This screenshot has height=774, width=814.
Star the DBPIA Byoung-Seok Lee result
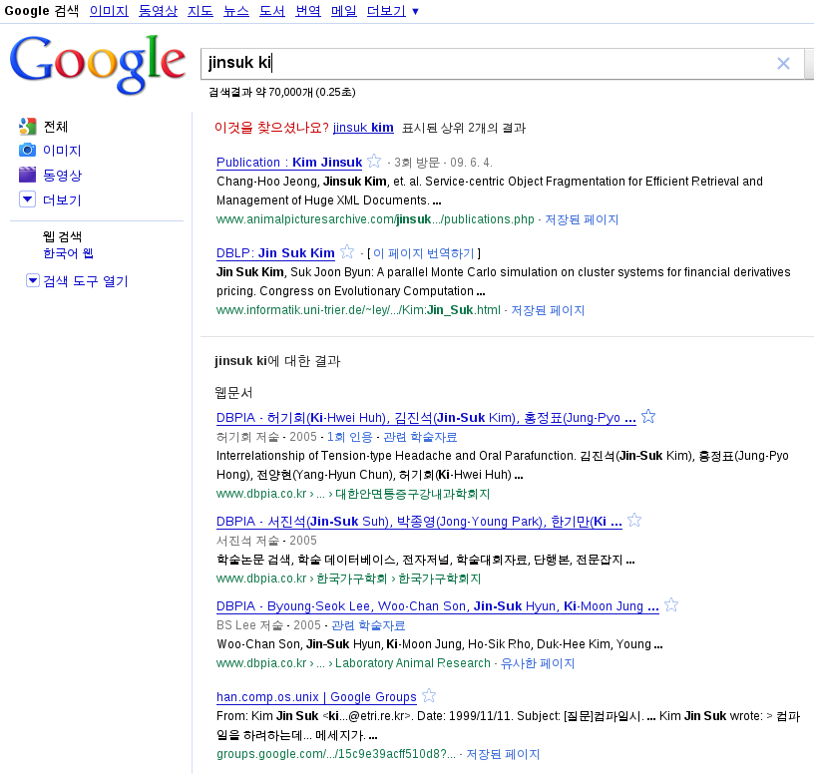670,604
